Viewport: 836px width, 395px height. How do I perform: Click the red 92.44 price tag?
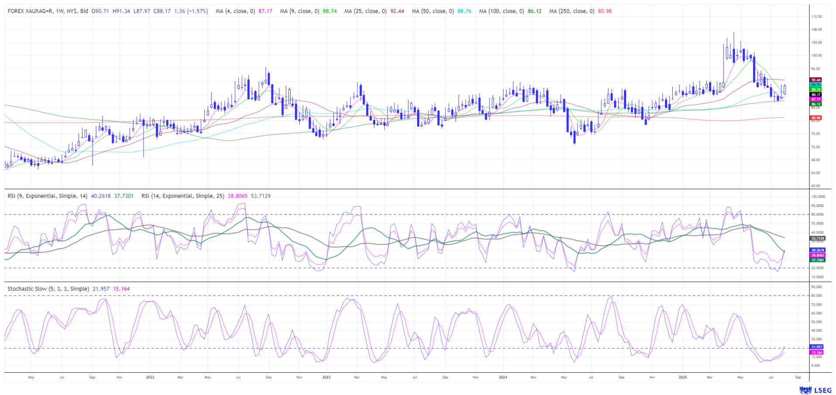(816, 80)
